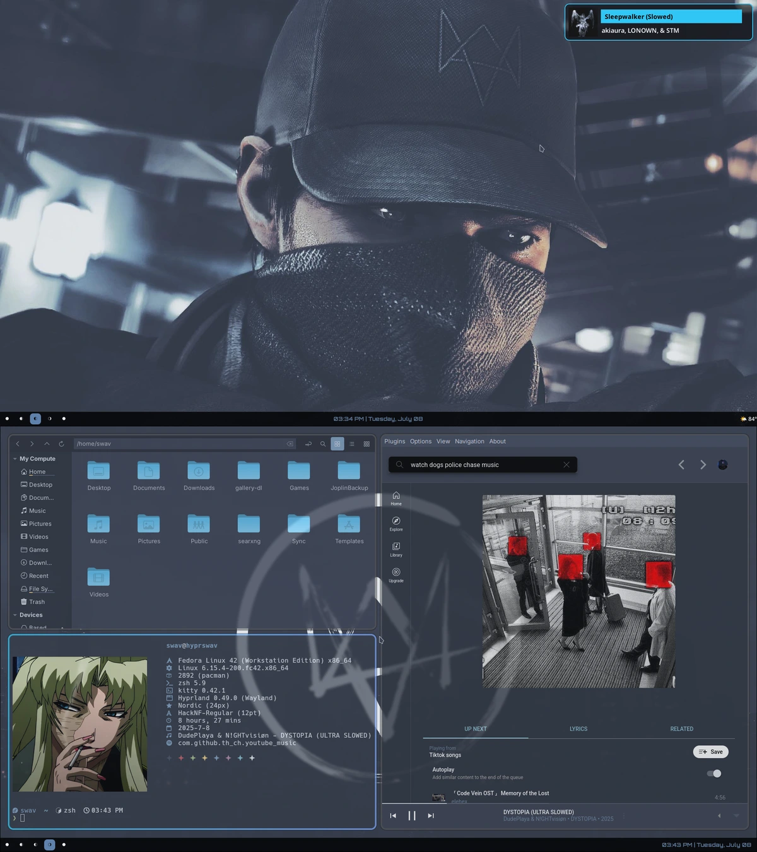757x852 pixels.
Task: Collapse the My Computer sidebar section
Action: pyautogui.click(x=15, y=459)
